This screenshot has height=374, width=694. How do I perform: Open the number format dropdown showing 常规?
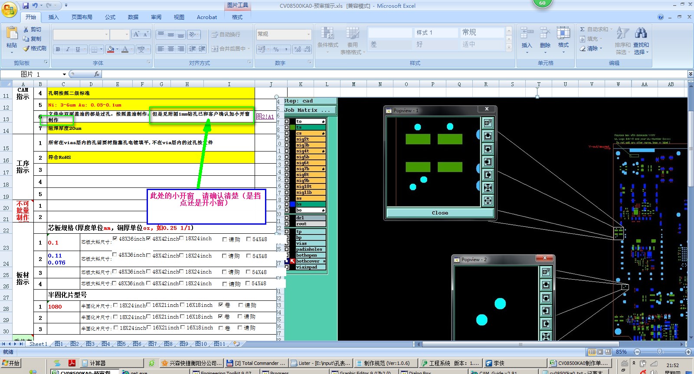pos(308,34)
